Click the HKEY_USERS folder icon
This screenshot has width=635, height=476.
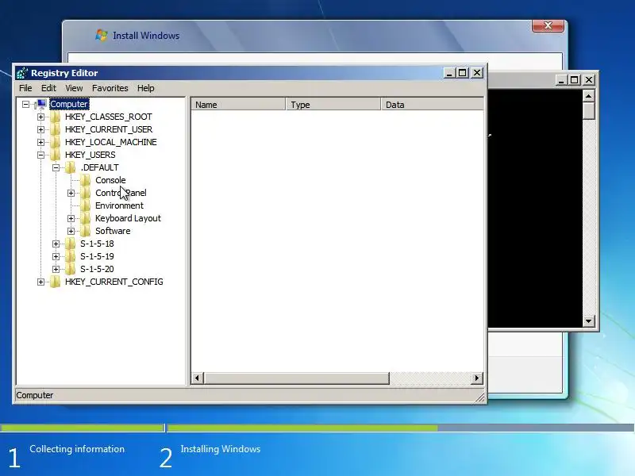55,155
